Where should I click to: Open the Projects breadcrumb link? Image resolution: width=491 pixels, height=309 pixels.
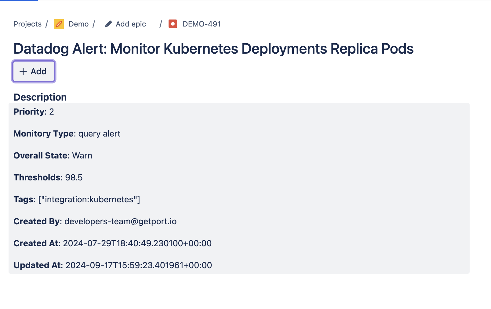27,24
